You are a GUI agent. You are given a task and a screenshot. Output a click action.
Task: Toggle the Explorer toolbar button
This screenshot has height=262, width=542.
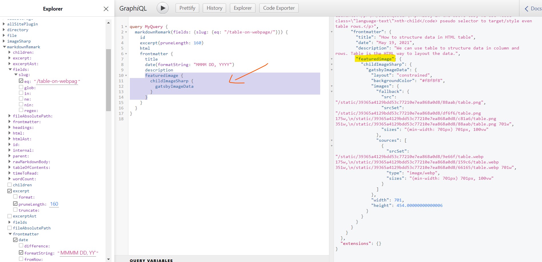coord(243,8)
